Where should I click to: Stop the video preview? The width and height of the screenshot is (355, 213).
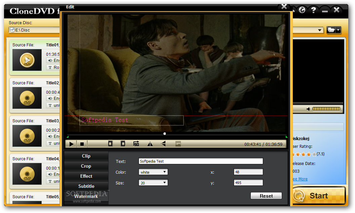(x=82, y=144)
